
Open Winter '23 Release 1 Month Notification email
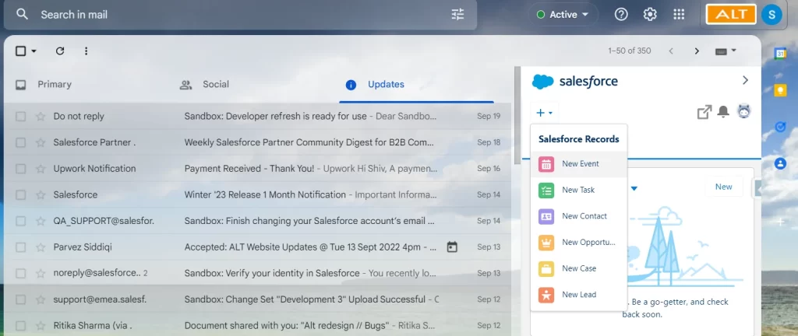(257, 195)
